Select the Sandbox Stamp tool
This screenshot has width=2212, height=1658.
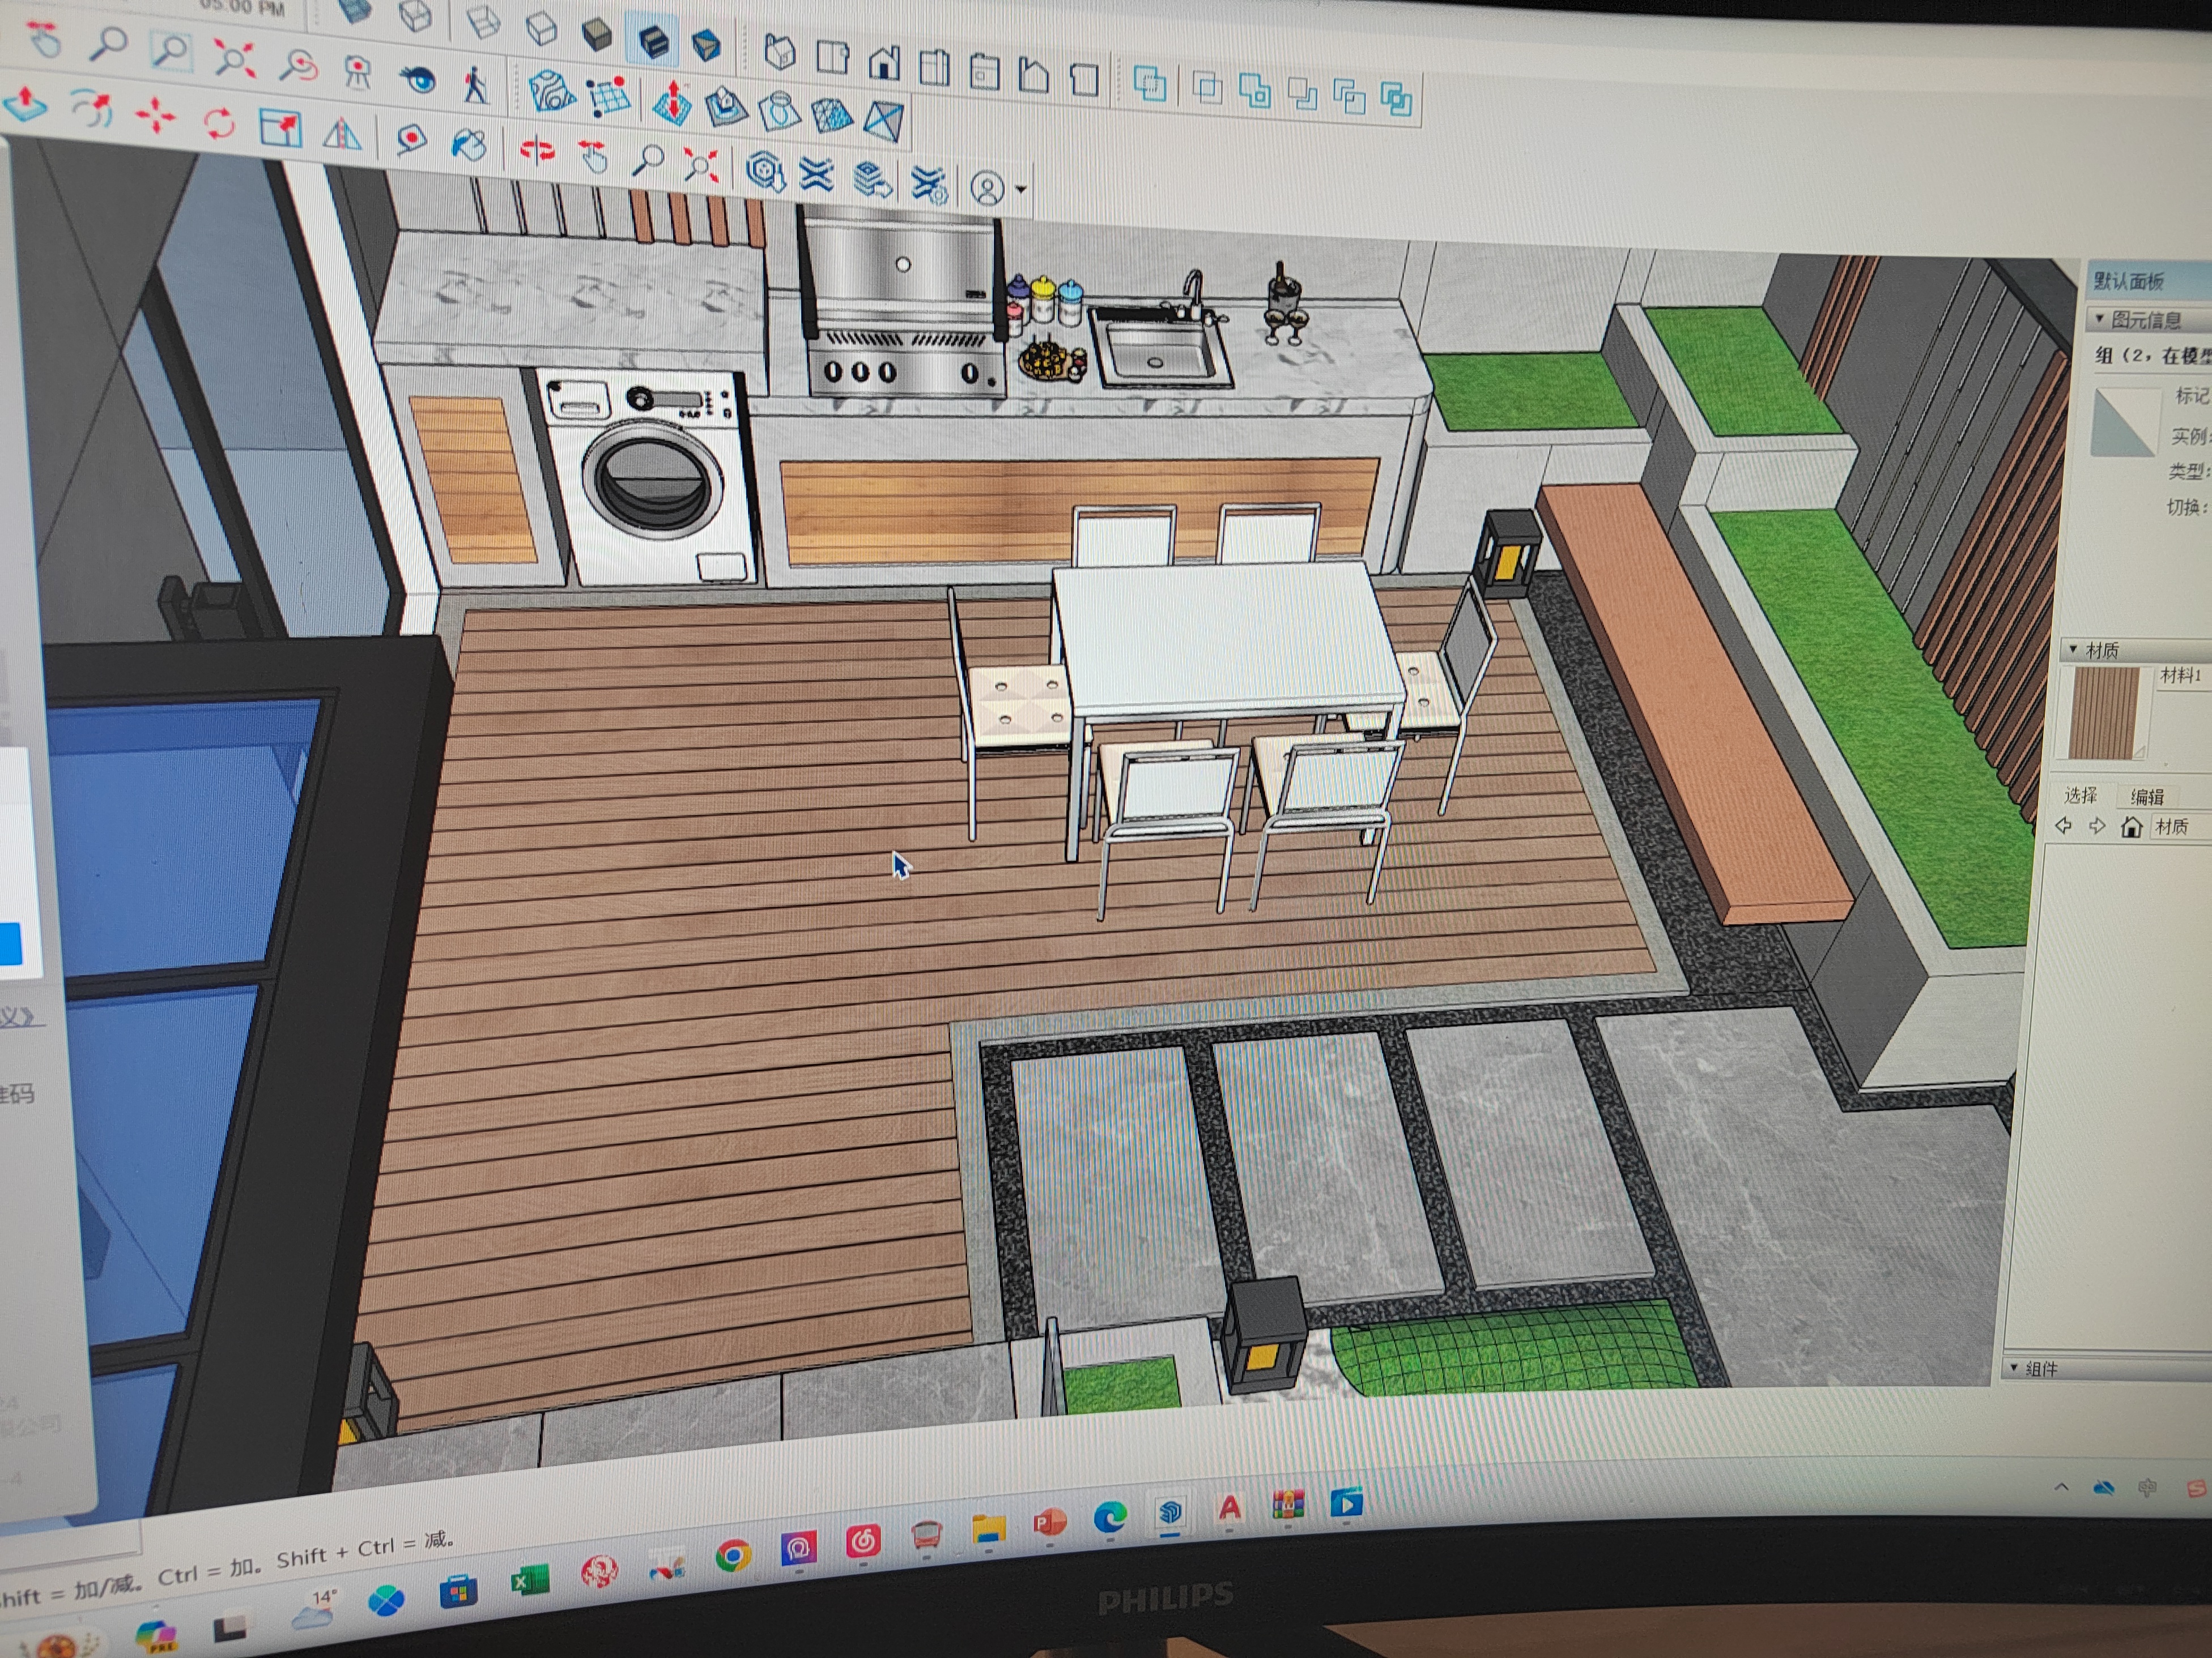tap(726, 106)
